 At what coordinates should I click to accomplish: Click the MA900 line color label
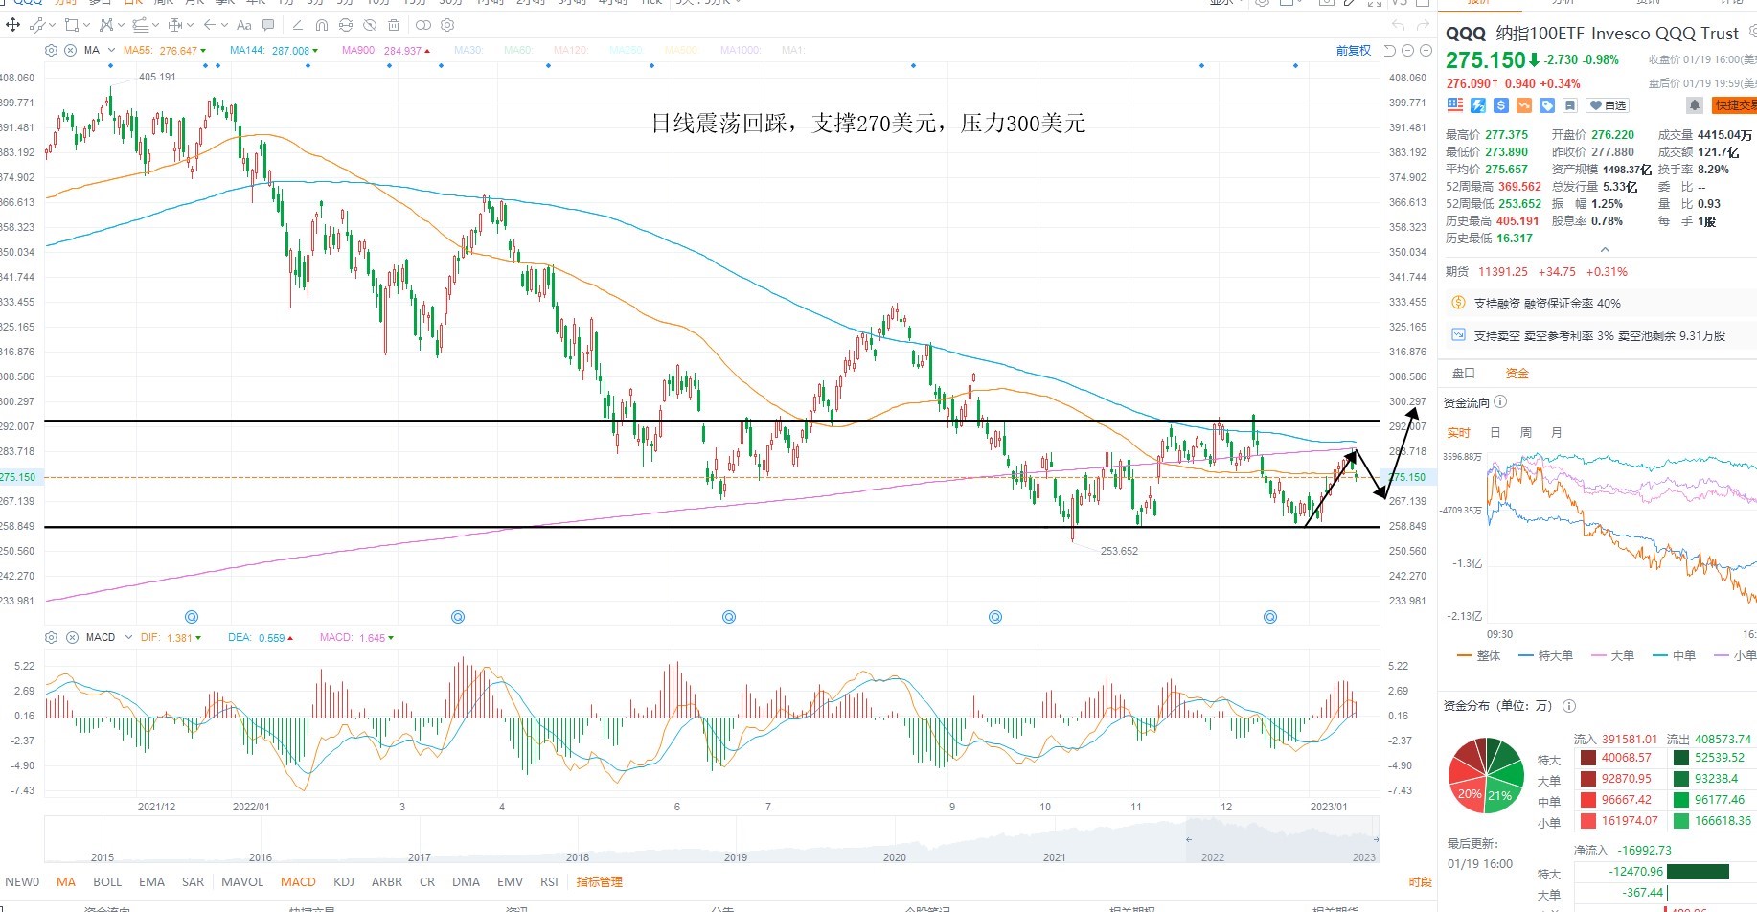[x=386, y=50]
